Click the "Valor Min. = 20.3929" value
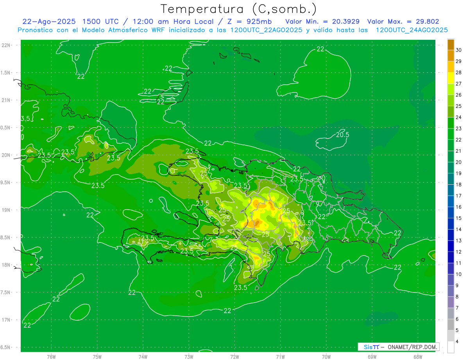The image size is (469, 362). pos(322,21)
